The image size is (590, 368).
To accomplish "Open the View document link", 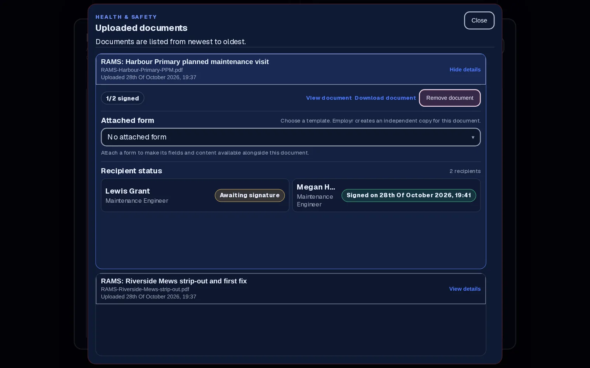I will (x=329, y=98).
